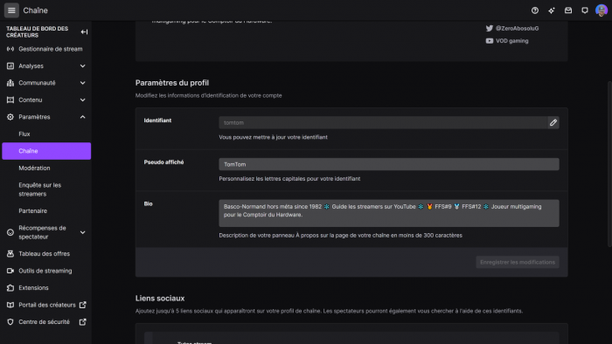Open the inbox mail icon

568,10
